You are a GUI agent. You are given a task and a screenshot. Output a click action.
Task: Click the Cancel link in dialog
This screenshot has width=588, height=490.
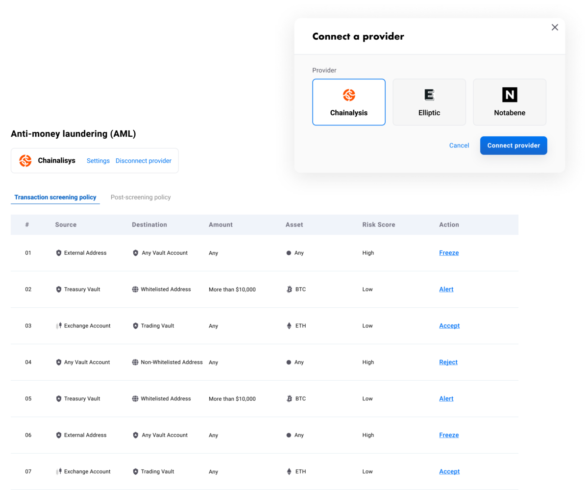pyautogui.click(x=459, y=146)
